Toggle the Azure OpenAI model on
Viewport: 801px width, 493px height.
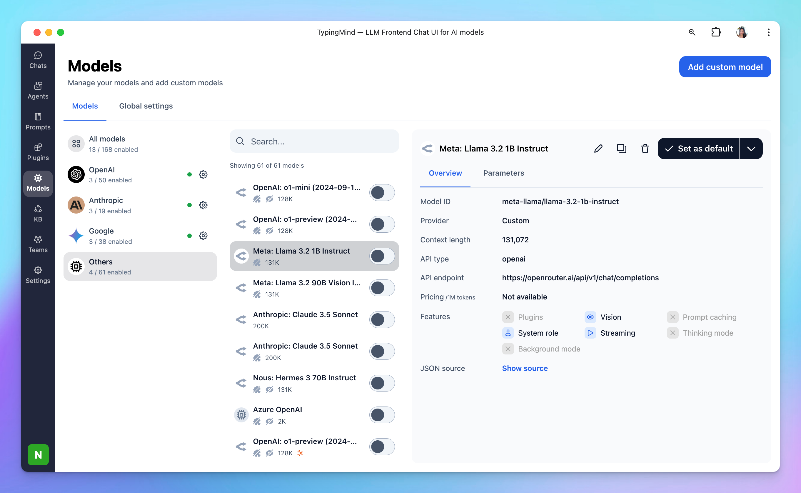click(x=382, y=415)
